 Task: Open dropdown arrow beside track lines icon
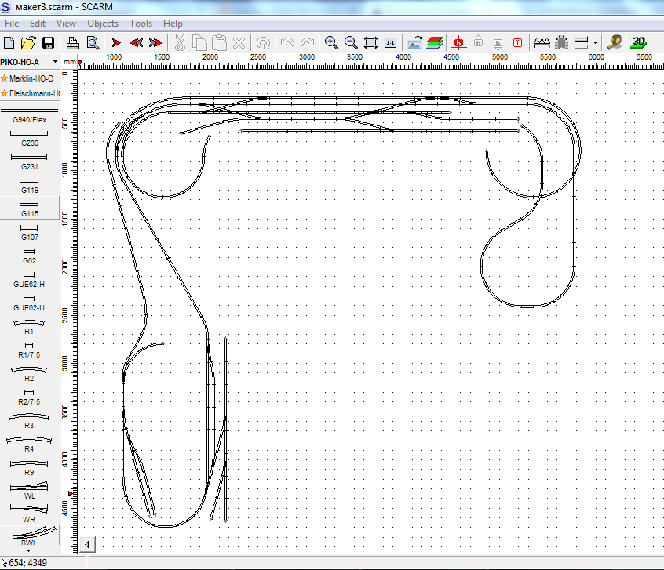tap(595, 42)
